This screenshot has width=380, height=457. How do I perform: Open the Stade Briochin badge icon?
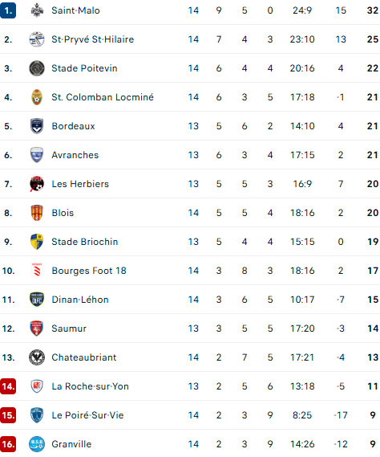[x=37, y=242]
